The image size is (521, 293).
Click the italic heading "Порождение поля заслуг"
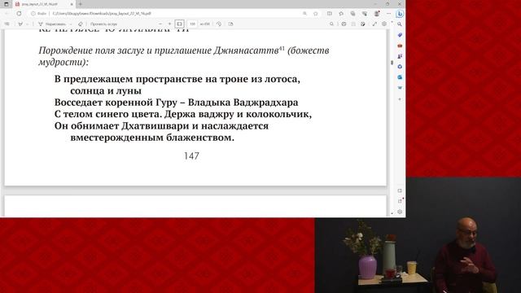(x=91, y=50)
